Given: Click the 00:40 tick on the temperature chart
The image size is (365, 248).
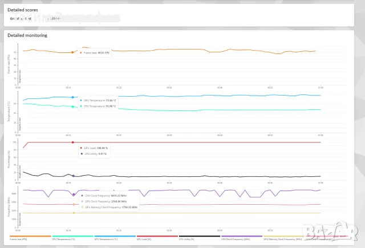Looking at the screenshot, I should [220, 135].
